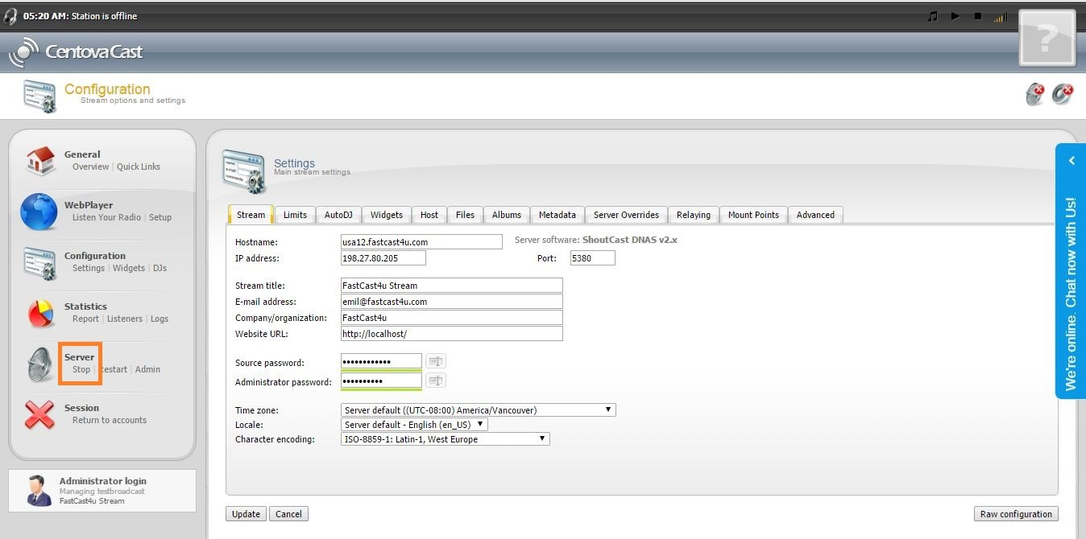
Task: Start playback with the play icon
Action: click(x=955, y=16)
